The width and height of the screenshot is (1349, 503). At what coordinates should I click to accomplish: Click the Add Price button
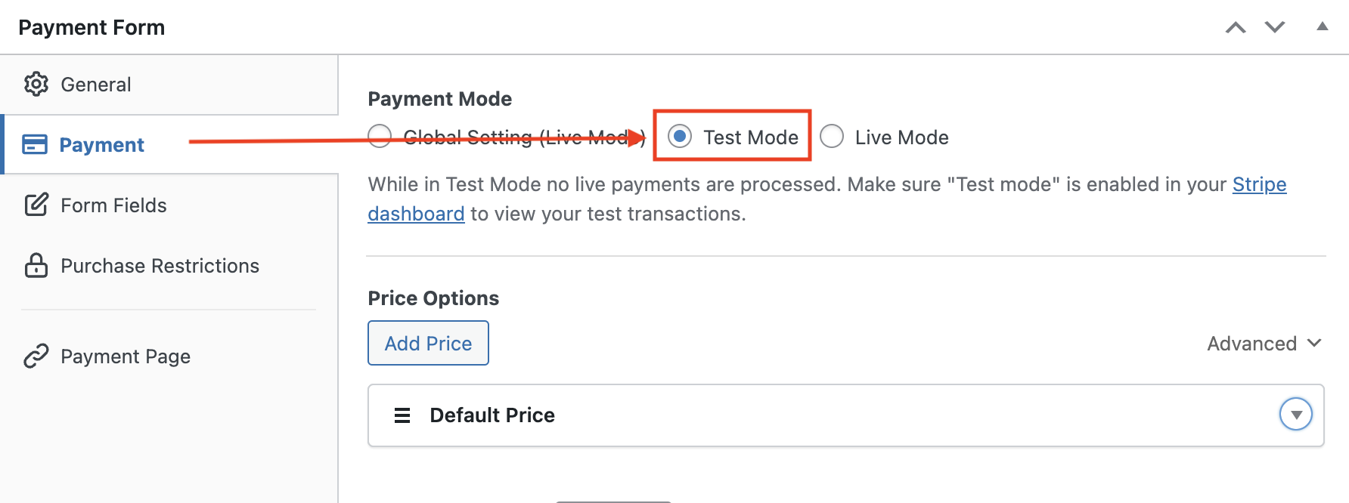pyautogui.click(x=427, y=343)
